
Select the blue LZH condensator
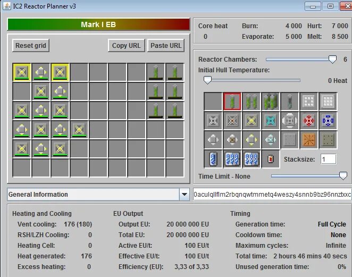(x=328, y=121)
